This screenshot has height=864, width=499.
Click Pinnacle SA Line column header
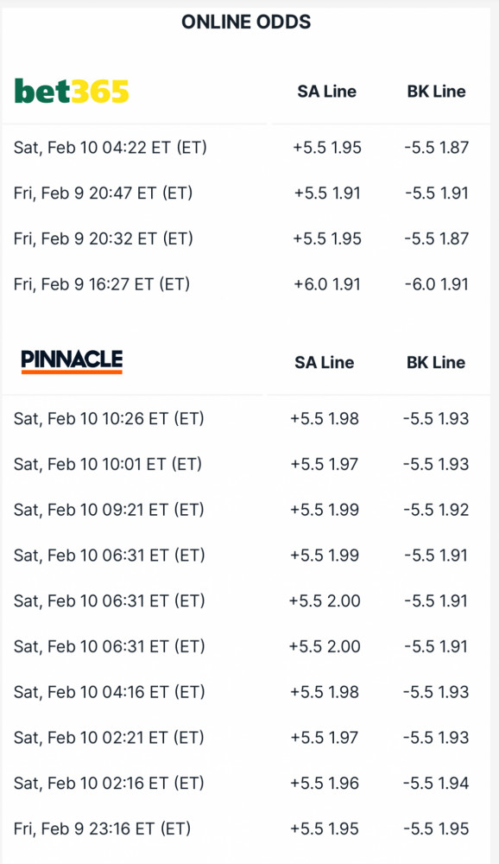point(325,362)
